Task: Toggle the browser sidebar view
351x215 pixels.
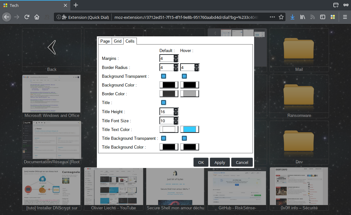Action: [322, 17]
